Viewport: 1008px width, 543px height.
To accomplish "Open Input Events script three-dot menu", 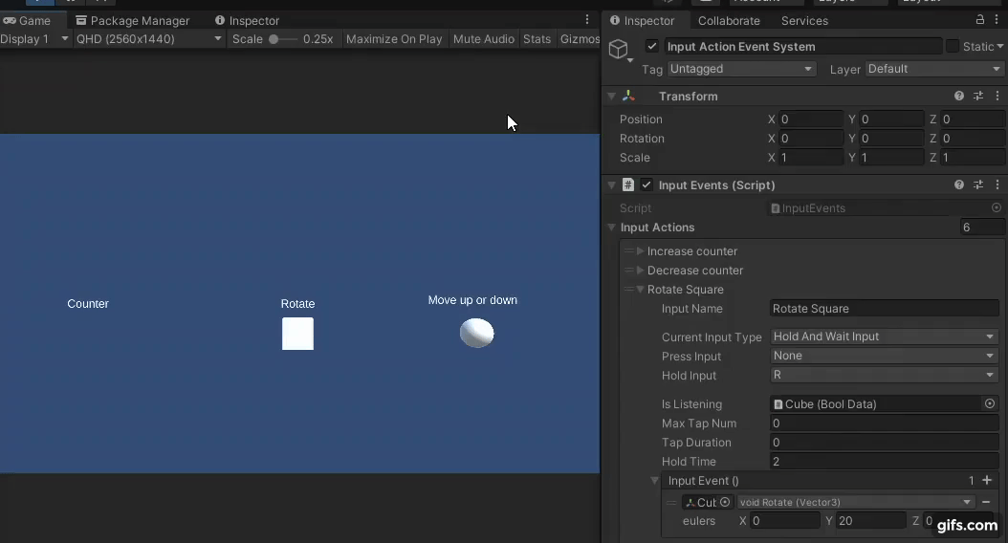I will [x=997, y=185].
